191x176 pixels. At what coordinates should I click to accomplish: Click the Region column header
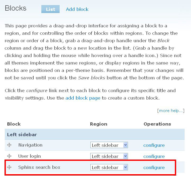tap(99, 124)
